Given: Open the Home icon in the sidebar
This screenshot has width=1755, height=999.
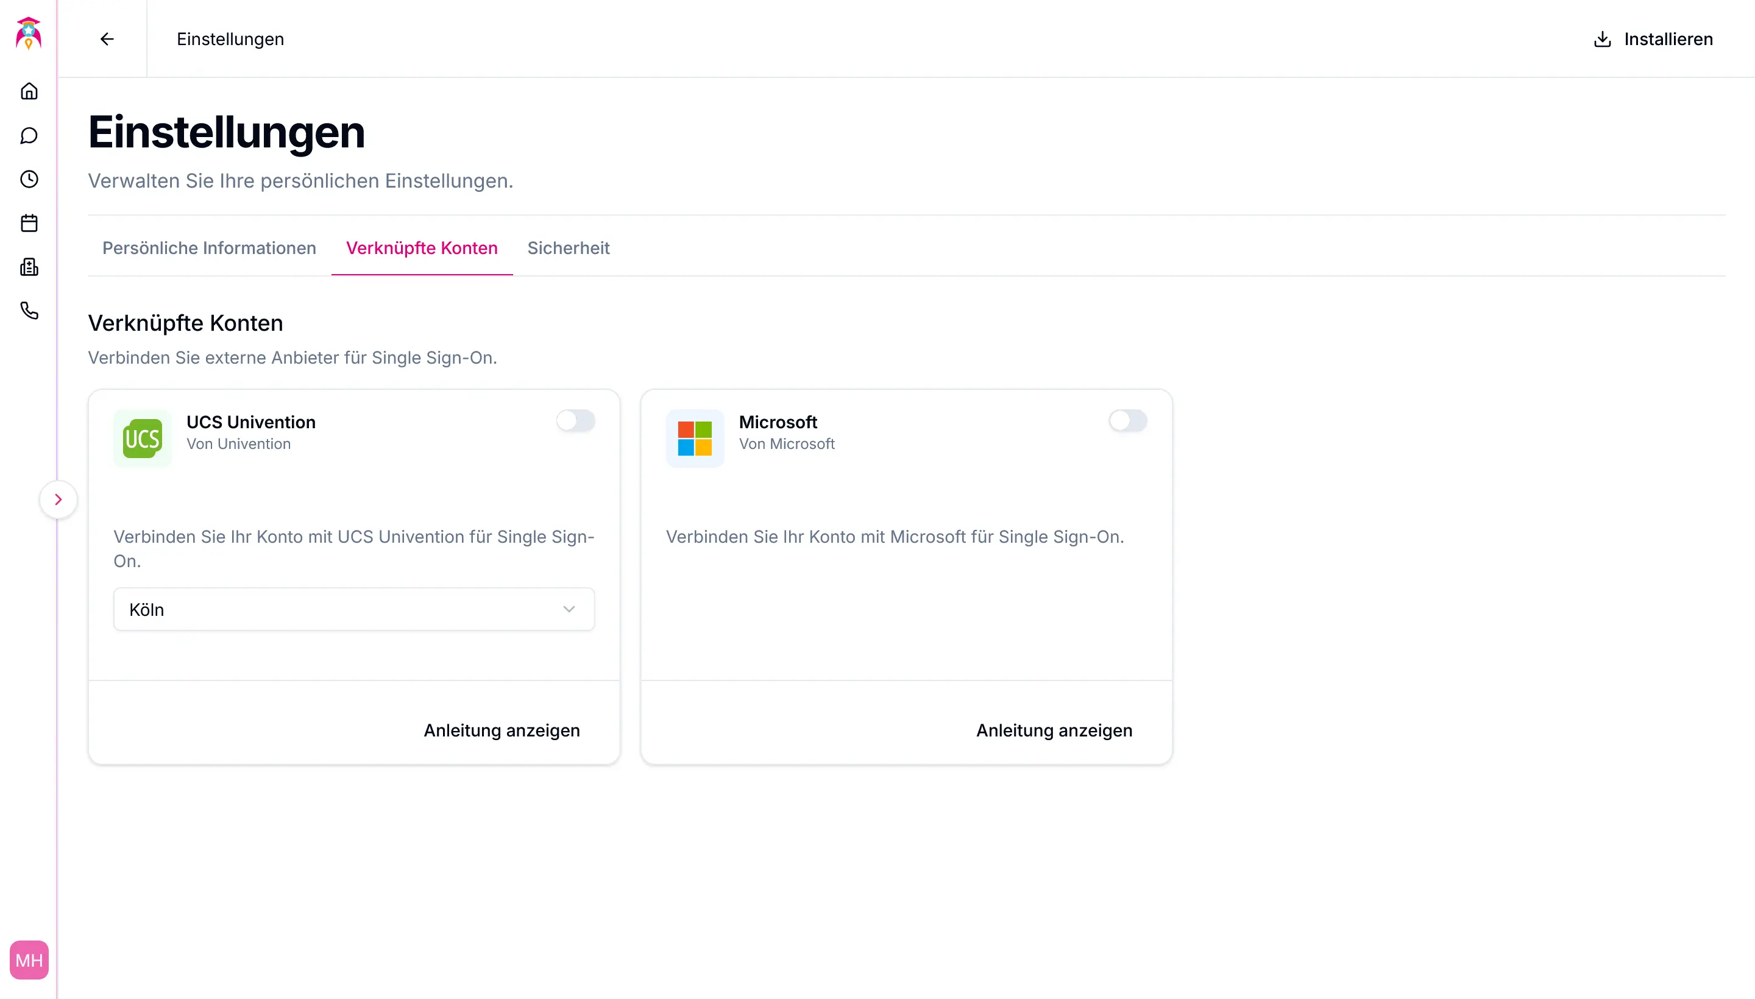Looking at the screenshot, I should point(29,91).
